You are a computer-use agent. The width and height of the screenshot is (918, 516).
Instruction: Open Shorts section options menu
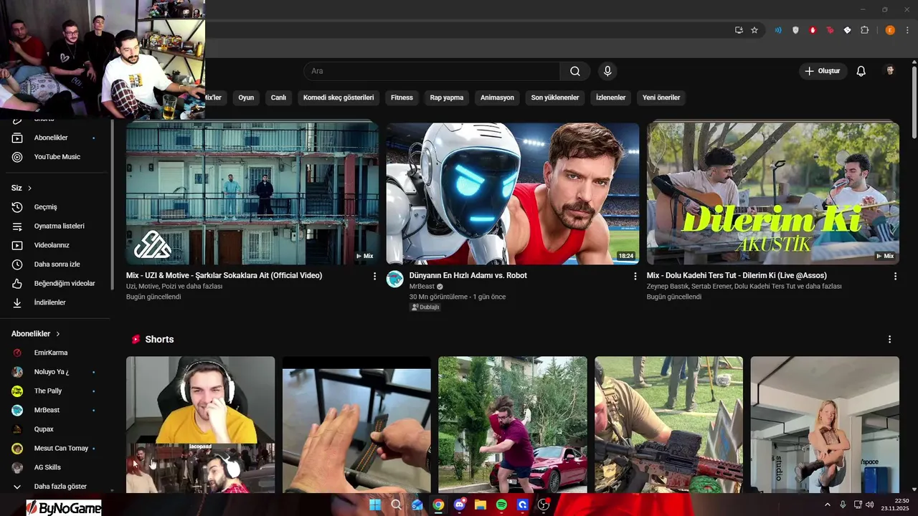(x=890, y=339)
